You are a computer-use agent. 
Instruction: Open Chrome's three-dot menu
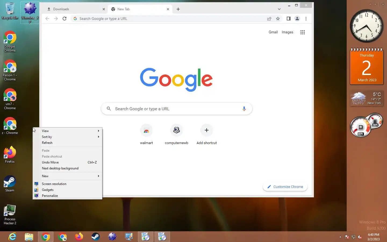coord(306,19)
